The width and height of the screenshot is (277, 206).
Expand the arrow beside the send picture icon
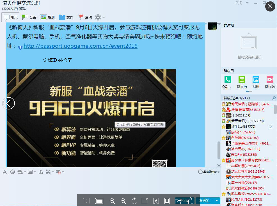[35, 172]
